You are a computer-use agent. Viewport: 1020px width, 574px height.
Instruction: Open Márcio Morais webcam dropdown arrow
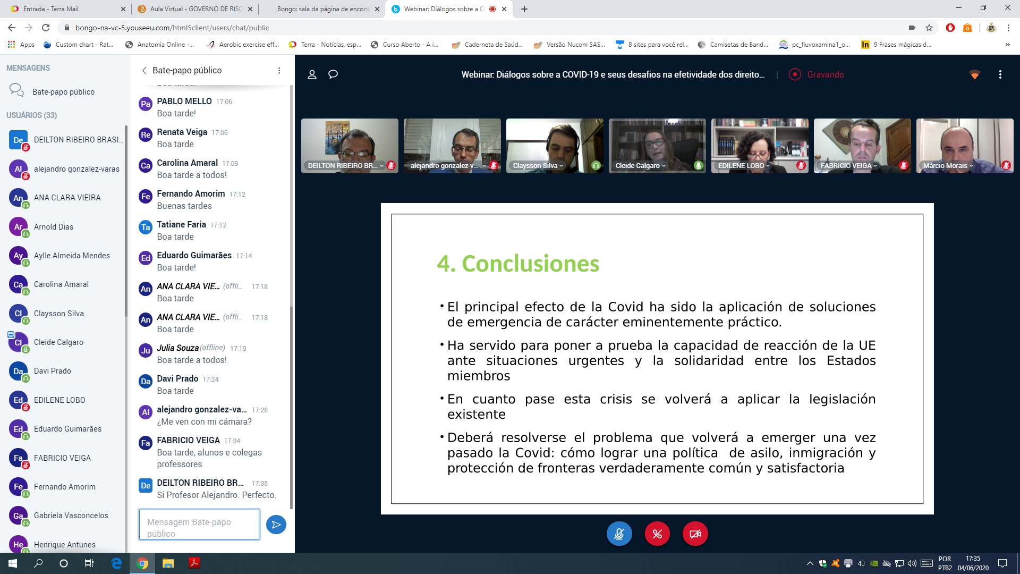(x=971, y=166)
